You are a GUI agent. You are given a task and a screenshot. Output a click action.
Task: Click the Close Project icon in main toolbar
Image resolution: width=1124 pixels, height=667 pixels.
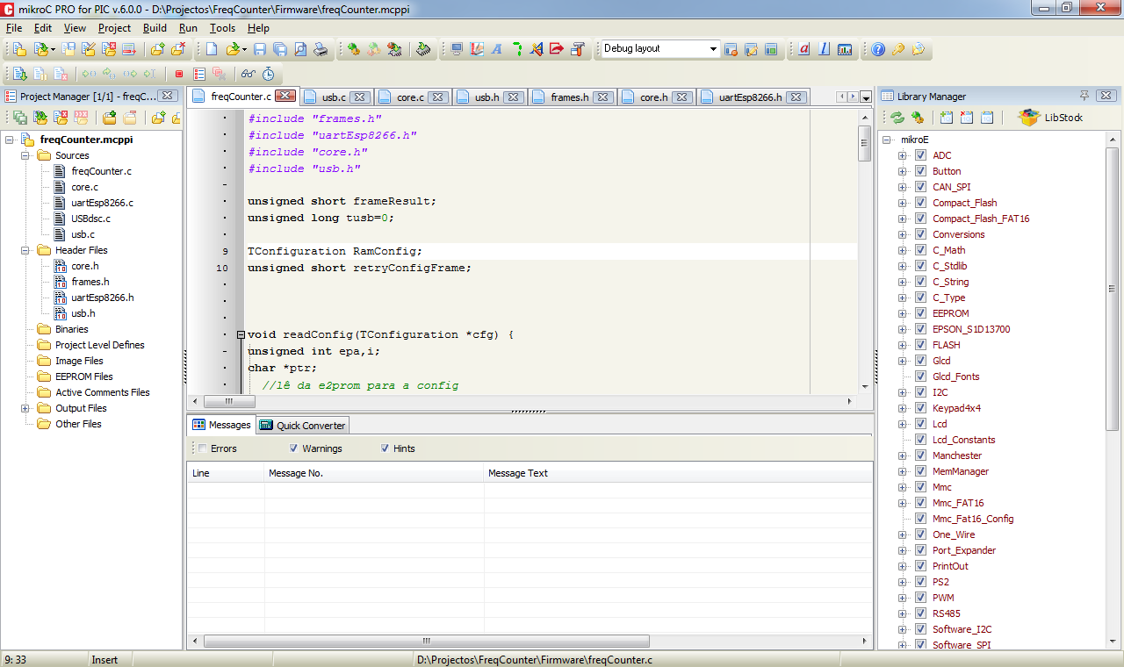coord(110,49)
